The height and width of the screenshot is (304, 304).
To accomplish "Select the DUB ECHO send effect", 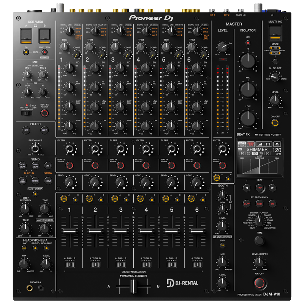I will 22,181.
